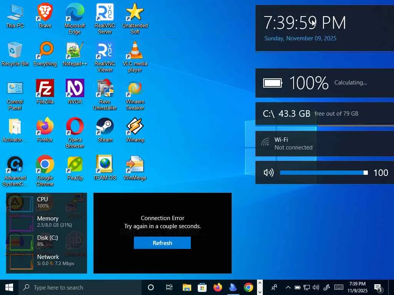Open the touch keyboard tray icon

click(339, 287)
